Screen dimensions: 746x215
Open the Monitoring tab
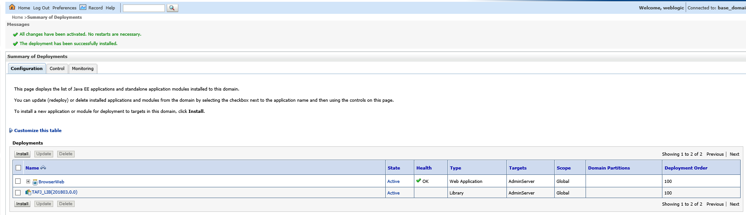pyautogui.click(x=83, y=69)
